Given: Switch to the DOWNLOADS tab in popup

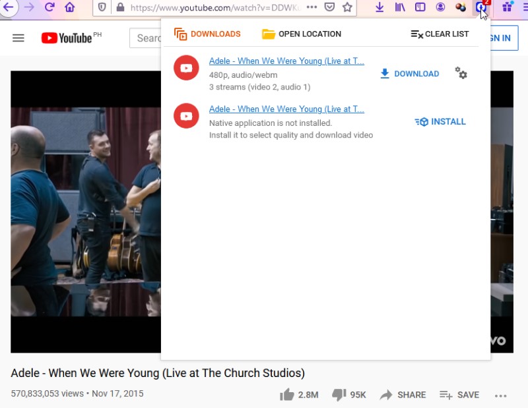Looking at the screenshot, I should [207, 33].
